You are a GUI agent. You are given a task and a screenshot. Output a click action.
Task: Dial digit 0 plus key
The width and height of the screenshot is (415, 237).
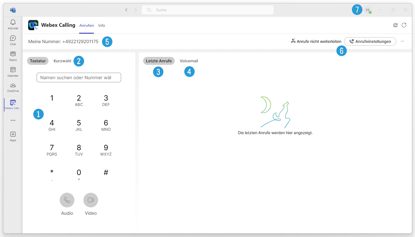pos(79,174)
